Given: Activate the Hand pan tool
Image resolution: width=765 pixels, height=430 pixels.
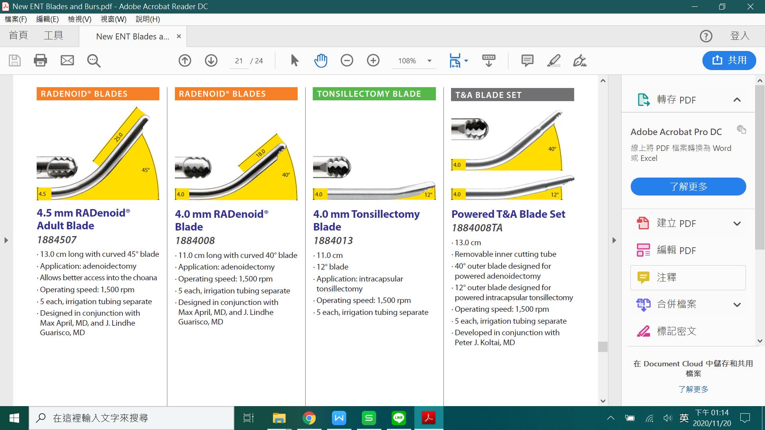Looking at the screenshot, I should (x=321, y=61).
